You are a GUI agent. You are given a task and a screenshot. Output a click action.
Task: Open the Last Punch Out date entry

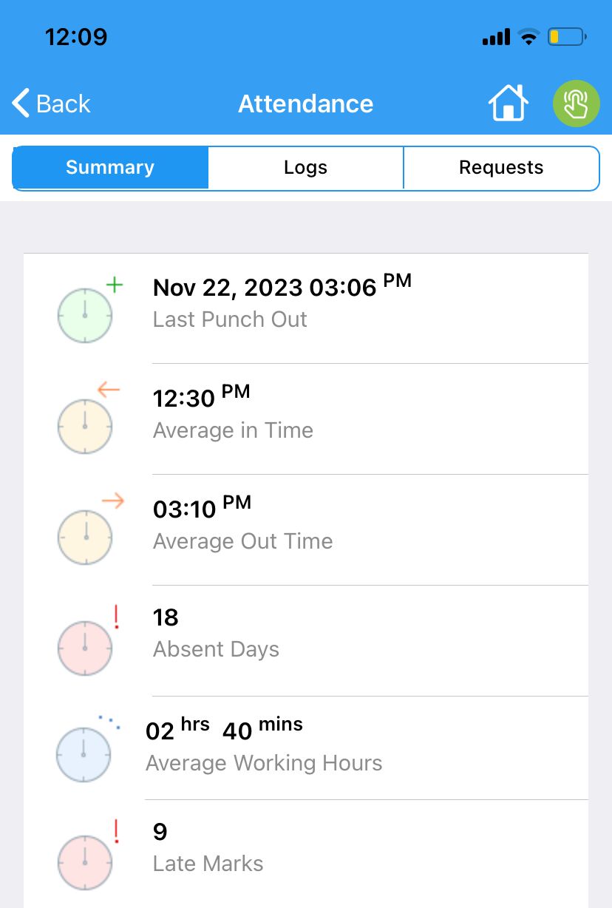(282, 287)
